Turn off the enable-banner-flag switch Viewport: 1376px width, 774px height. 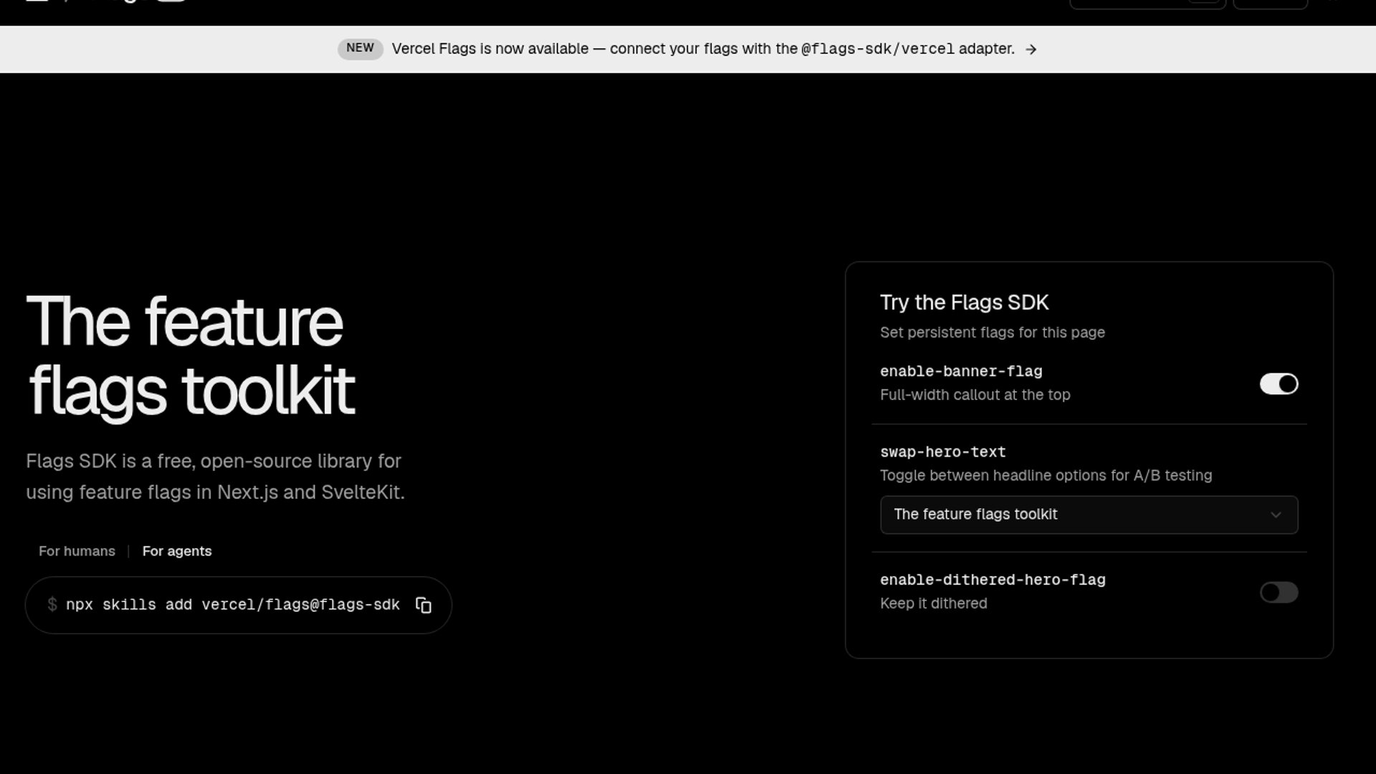pyautogui.click(x=1279, y=384)
